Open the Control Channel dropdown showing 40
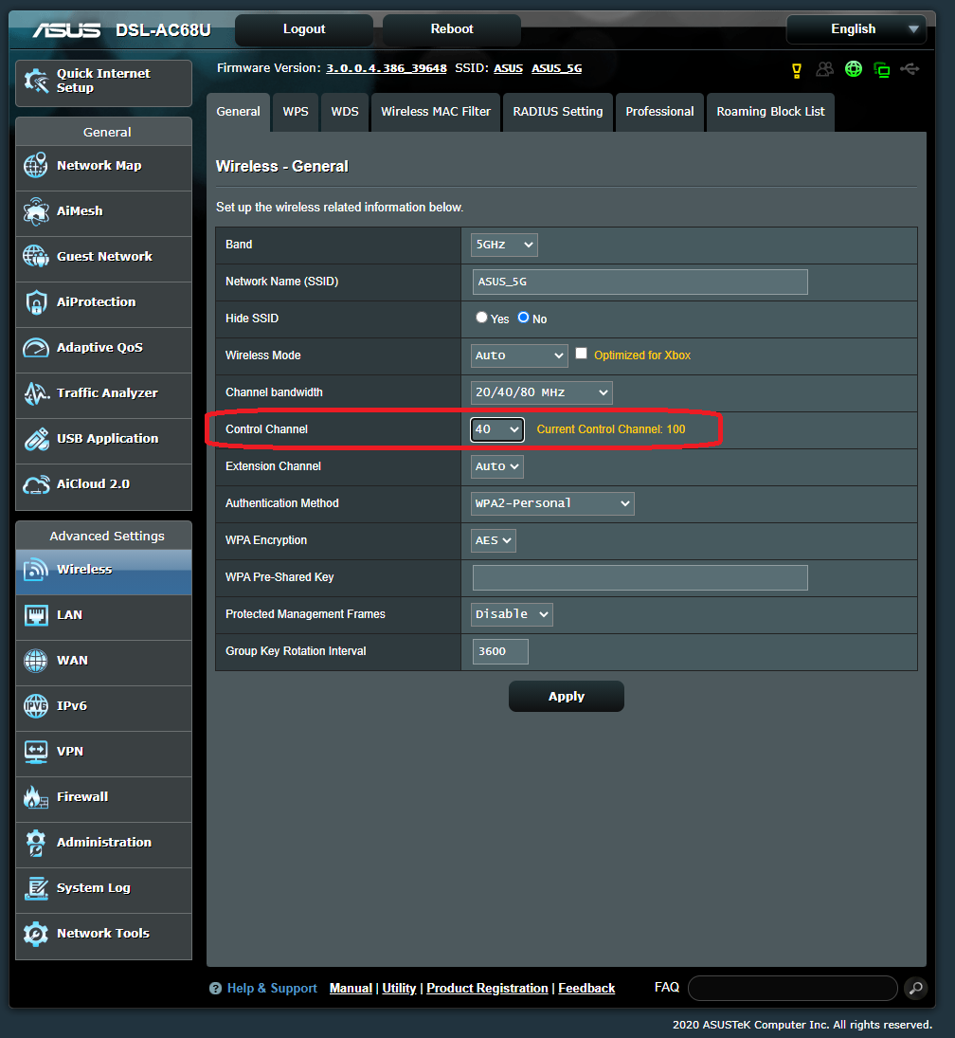Viewport: 955px width, 1038px height. tap(497, 429)
